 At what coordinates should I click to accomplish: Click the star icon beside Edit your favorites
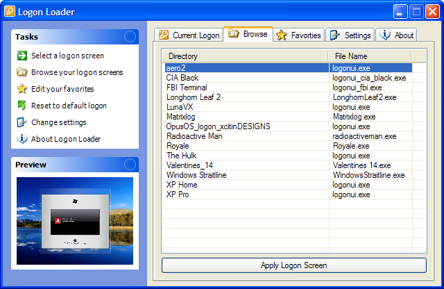point(22,89)
